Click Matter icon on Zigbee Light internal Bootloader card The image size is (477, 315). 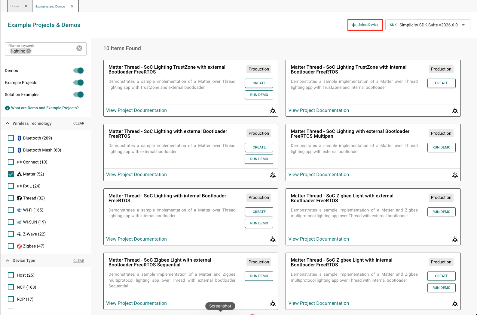click(455, 303)
